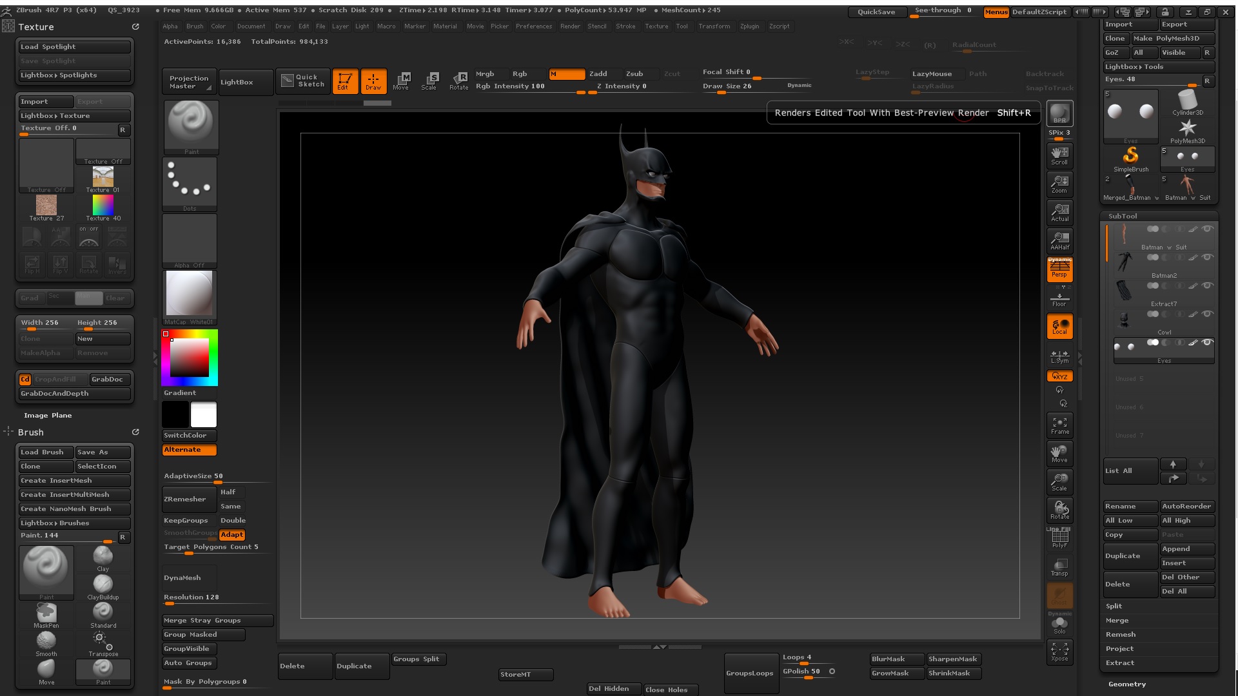Click the QuickSave button
1238x696 pixels.
[876, 12]
